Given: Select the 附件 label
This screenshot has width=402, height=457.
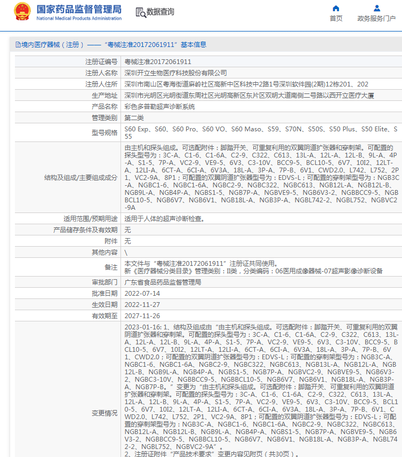Looking at the screenshot, I should 111,241.
